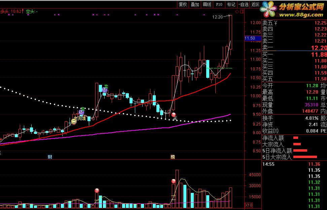Click the yellow 内夹馍 pattern label

click(x=80, y=118)
